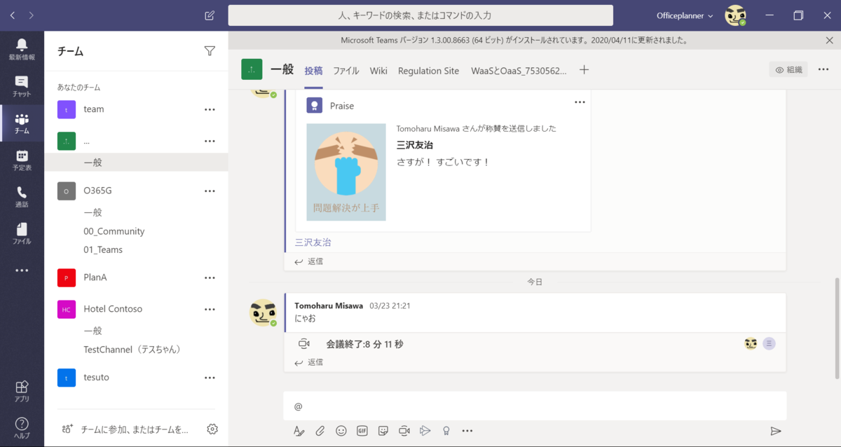Select the highlighted 一般 channel
Viewport: 841px width, 447px height.
[136, 162]
